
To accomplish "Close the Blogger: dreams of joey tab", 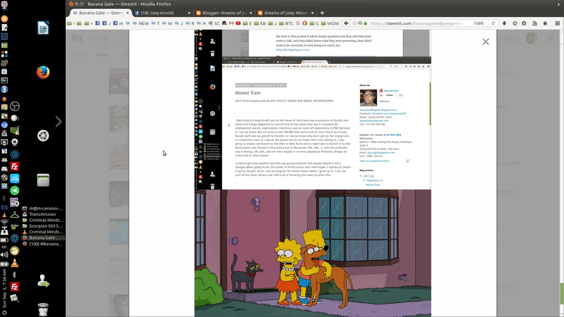I will click(251, 13).
